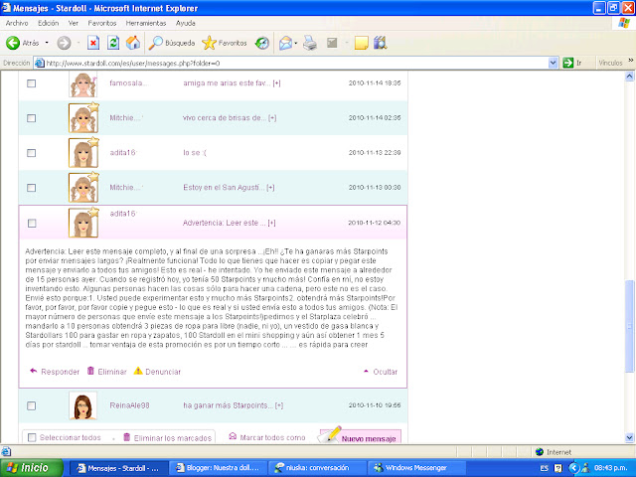
Task: Switch to Blogger: Nuestra doll taskbar window
Action: tap(217, 468)
